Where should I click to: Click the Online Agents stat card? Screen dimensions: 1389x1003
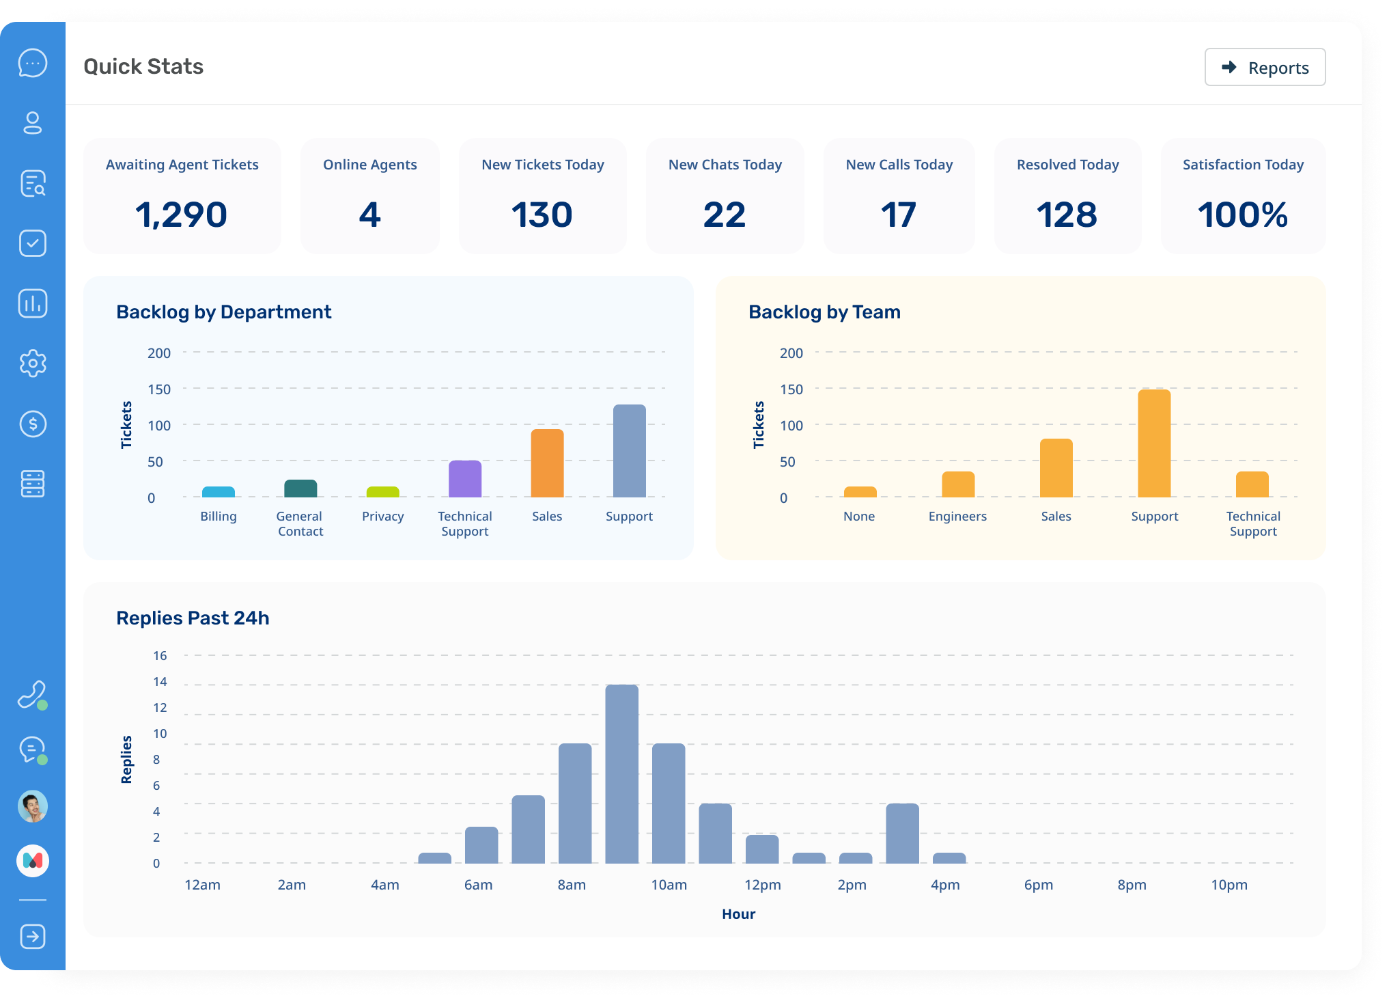[x=369, y=196]
